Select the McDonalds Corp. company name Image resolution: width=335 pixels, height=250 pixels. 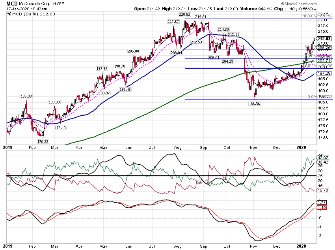35,4
